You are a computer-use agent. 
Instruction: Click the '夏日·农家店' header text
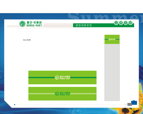point(34,22)
